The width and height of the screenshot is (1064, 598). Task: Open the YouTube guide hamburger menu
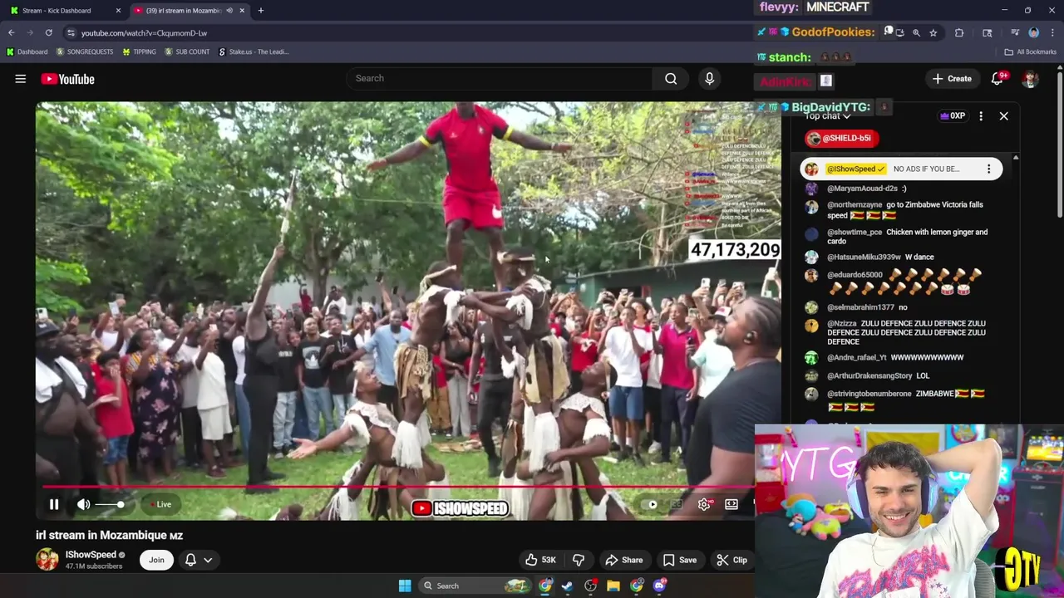21,79
